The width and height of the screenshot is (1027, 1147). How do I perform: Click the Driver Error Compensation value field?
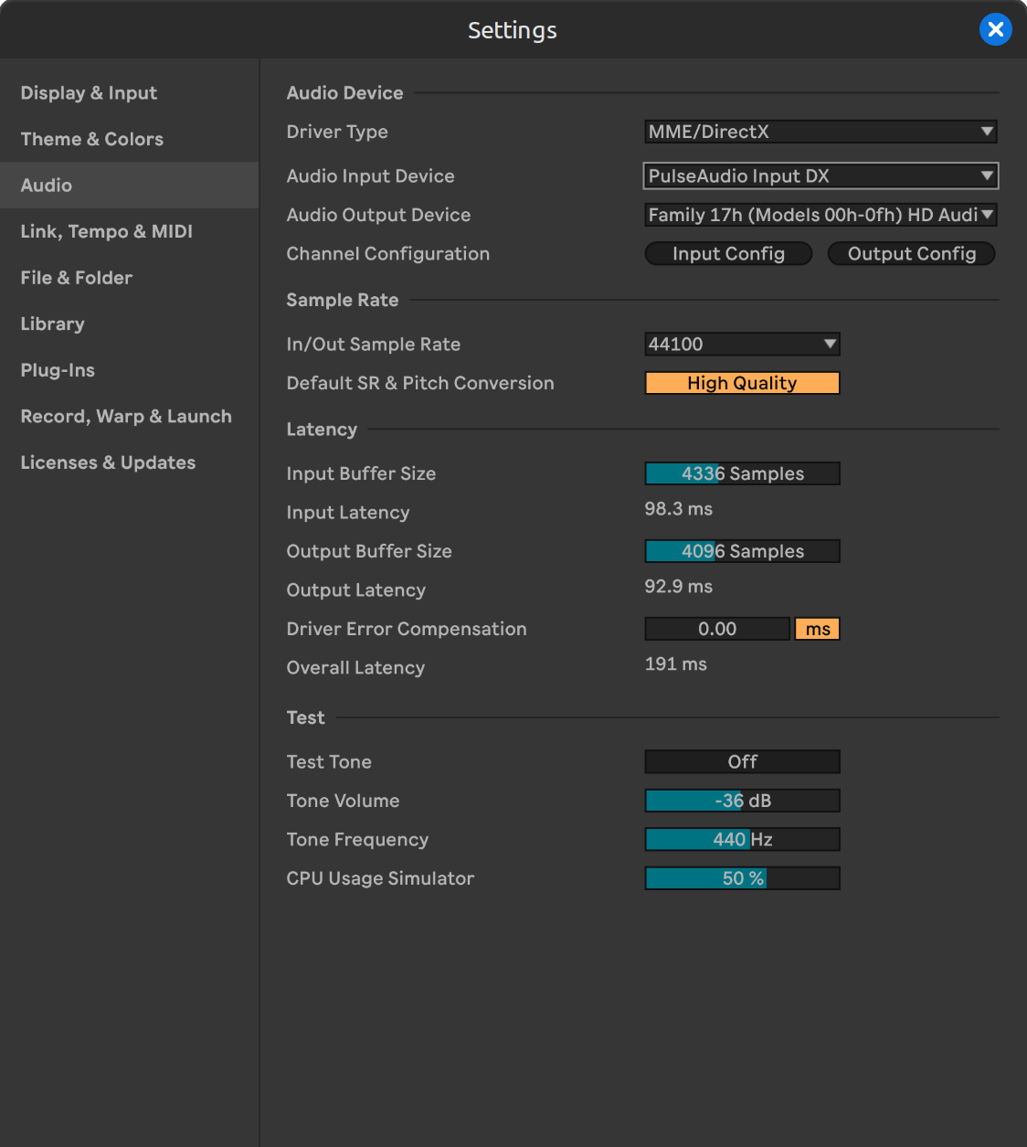717,629
